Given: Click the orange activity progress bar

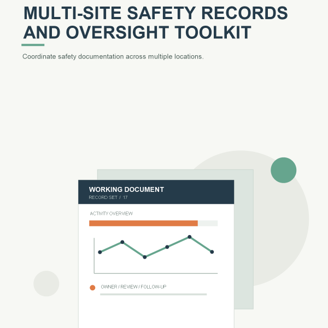Looking at the screenshot, I should (x=143, y=223).
